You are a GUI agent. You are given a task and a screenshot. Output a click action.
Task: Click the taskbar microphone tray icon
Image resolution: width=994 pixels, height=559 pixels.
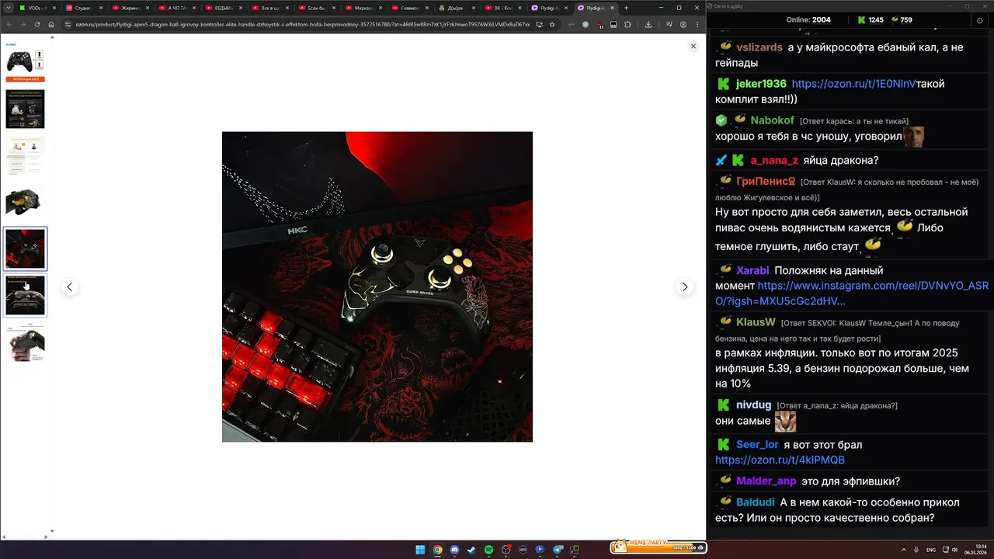[916, 550]
